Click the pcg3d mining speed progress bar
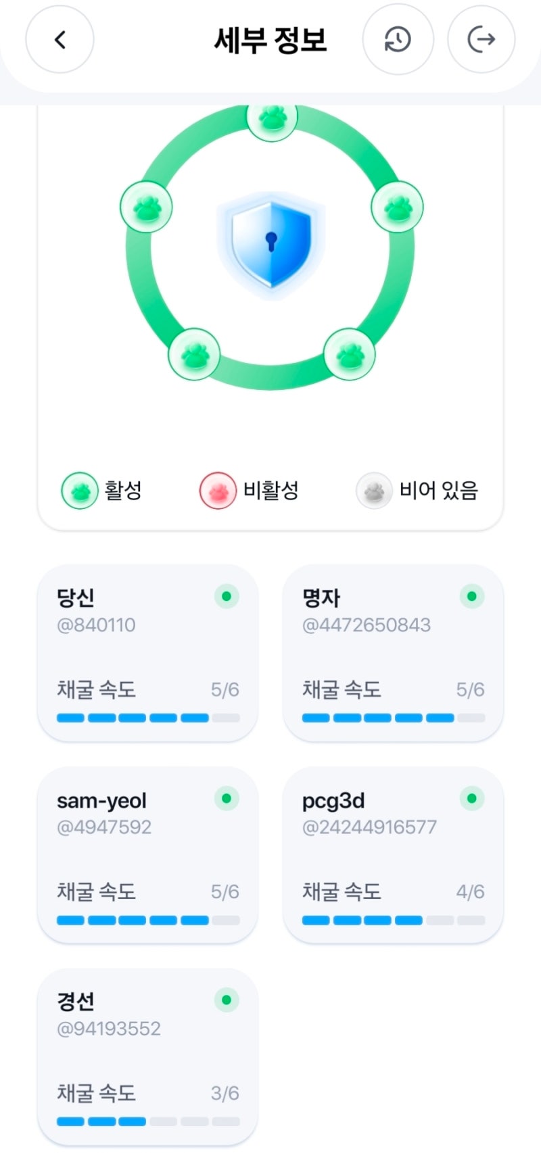The width and height of the screenshot is (541, 1153). (x=393, y=920)
